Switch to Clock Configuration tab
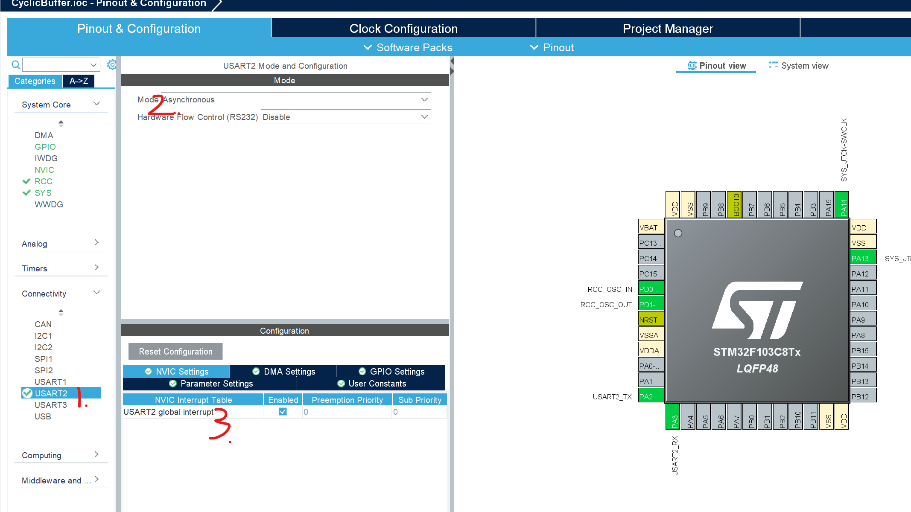Image resolution: width=911 pixels, height=512 pixels. 403,29
